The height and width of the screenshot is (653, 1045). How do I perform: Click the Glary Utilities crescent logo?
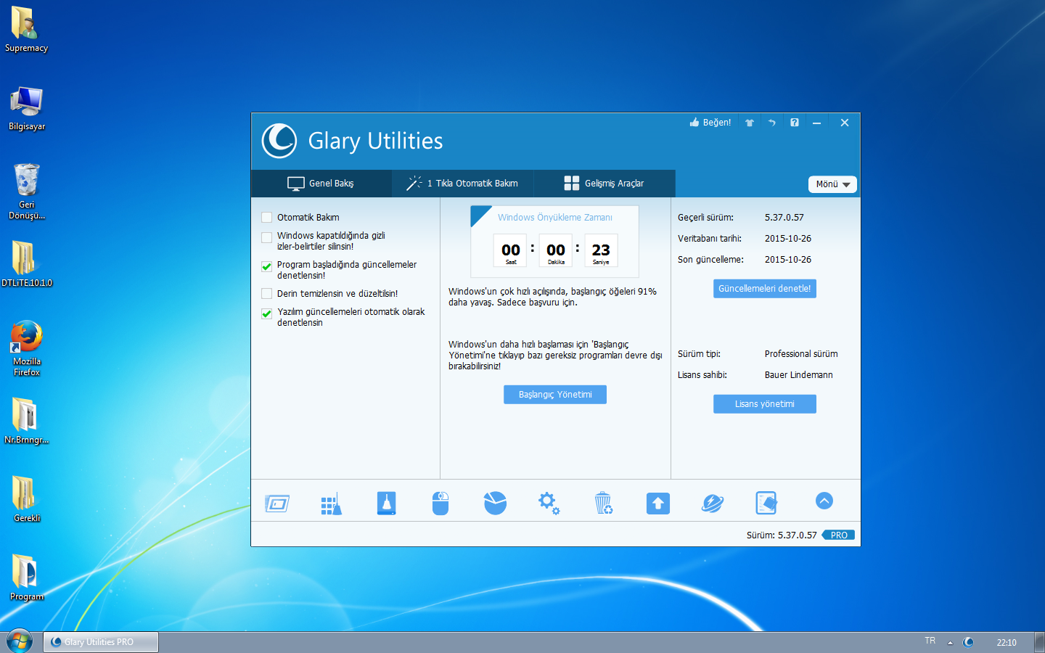click(279, 141)
